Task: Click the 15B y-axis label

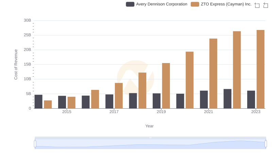Action: coord(28,64)
